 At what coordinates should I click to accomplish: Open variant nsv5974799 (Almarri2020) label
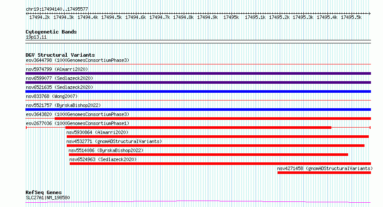57,69
